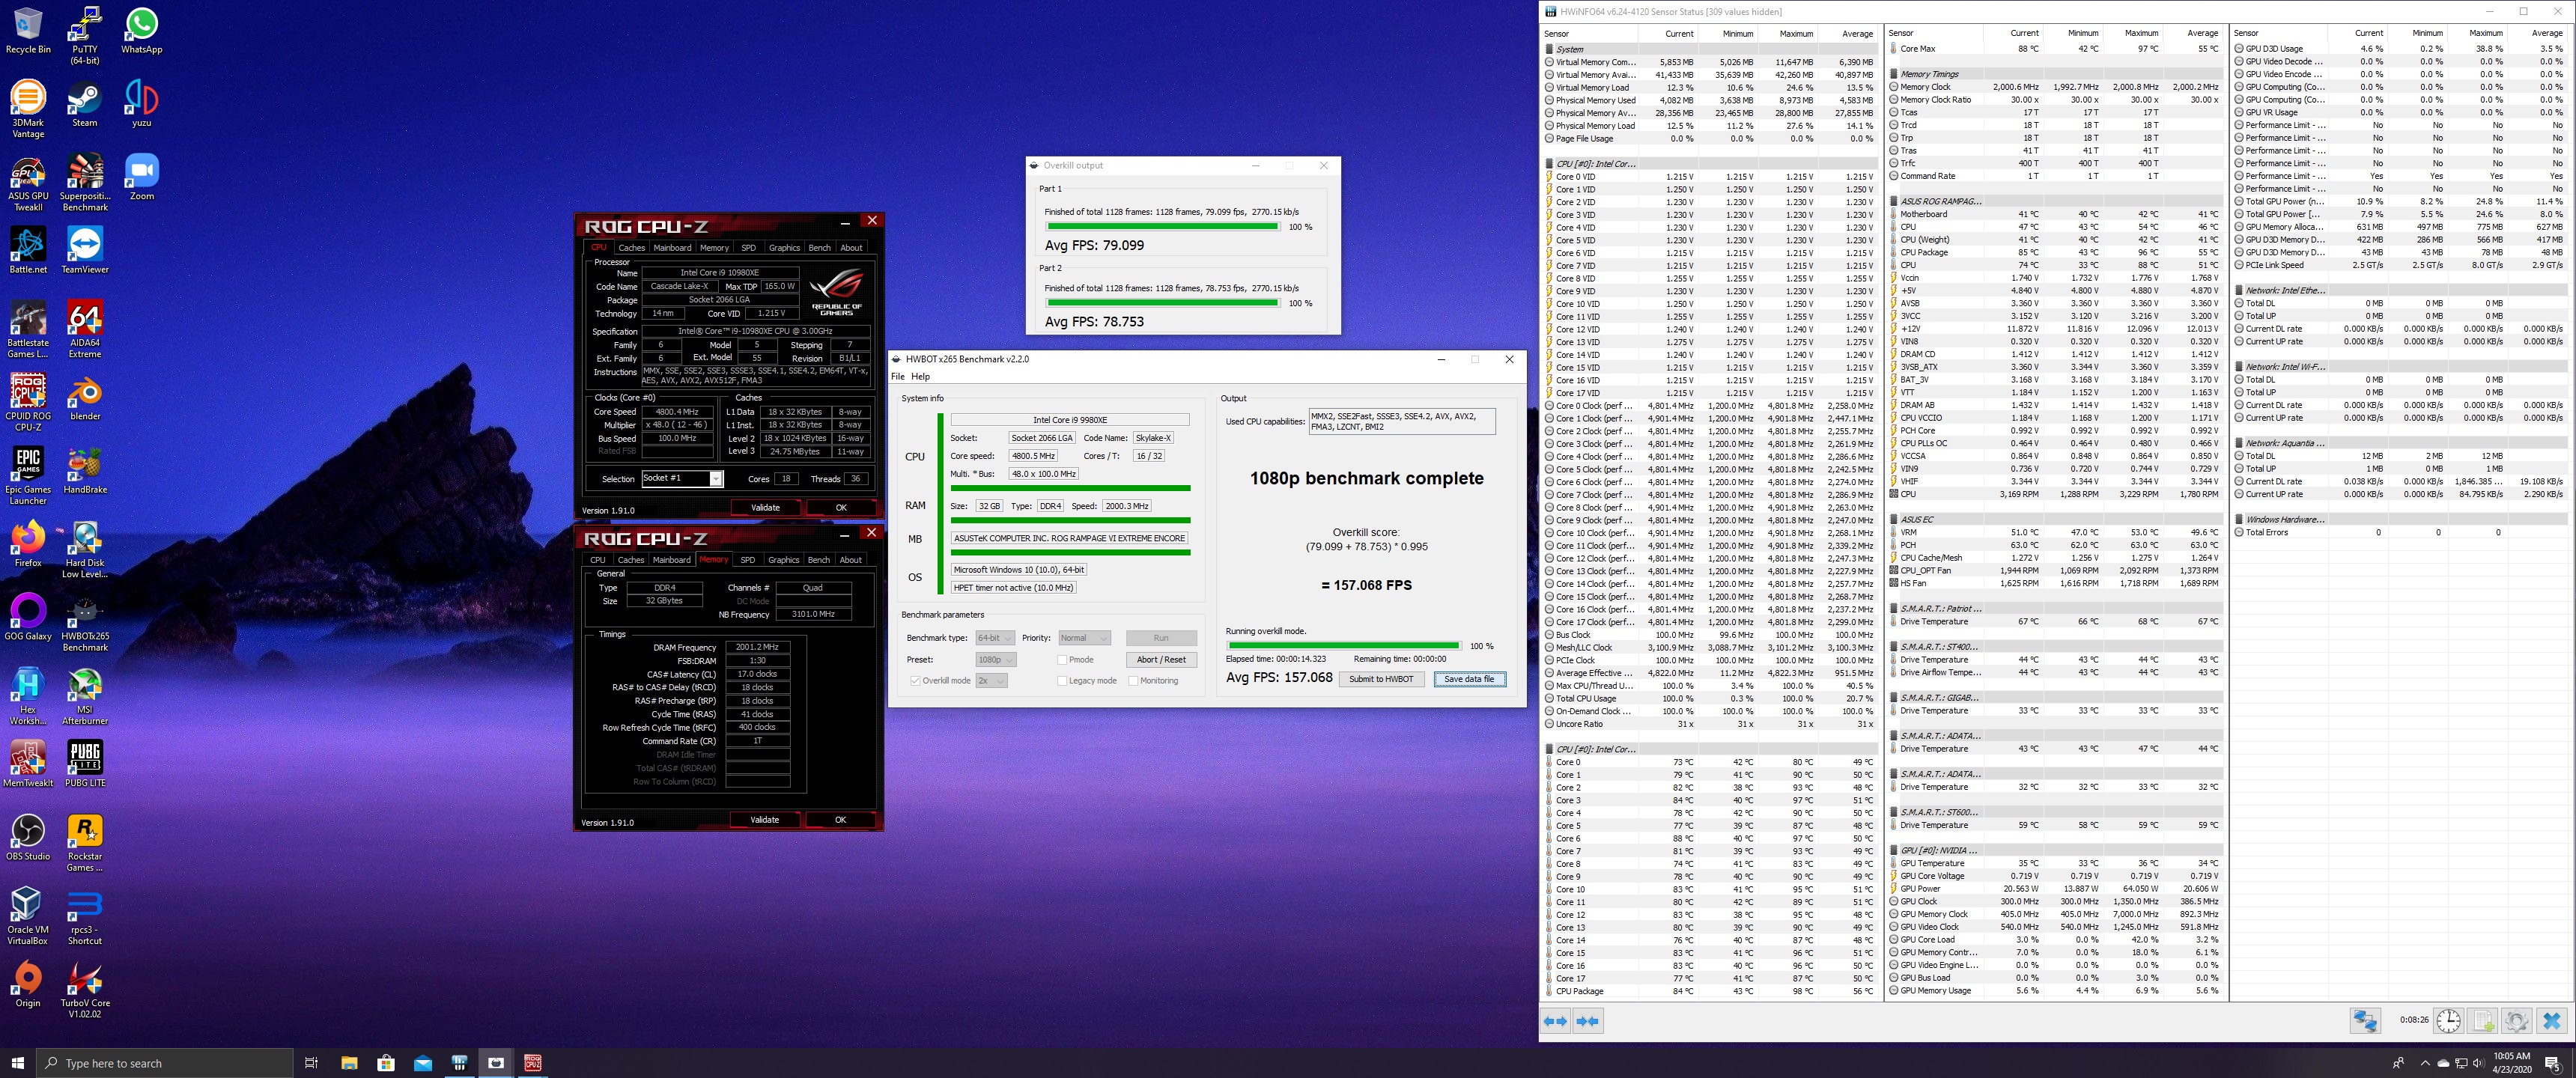This screenshot has height=1078, width=2576.
Task: Select yuzu desktop icon
Action: (142, 104)
